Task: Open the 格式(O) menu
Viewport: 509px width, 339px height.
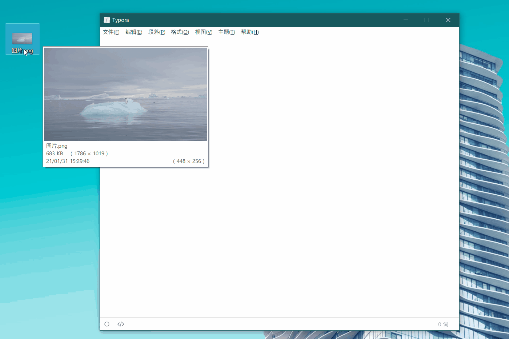Action: point(180,32)
